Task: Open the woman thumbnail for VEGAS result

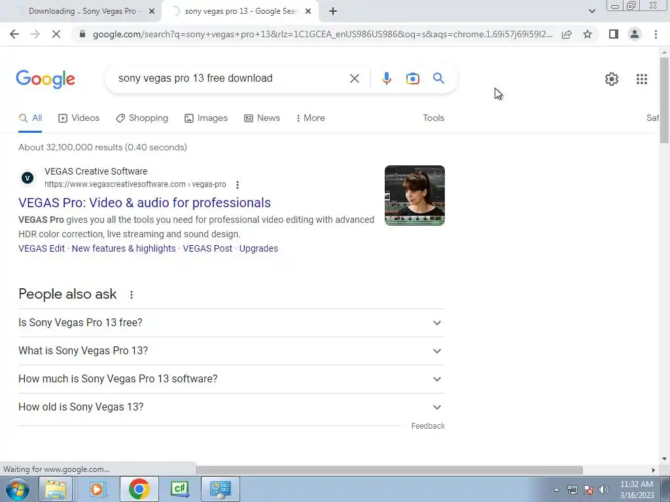Action: 414,195
